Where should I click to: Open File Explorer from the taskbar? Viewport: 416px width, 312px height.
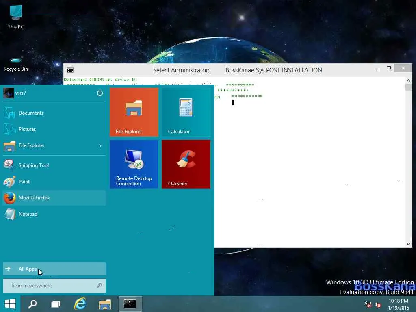tap(105, 304)
